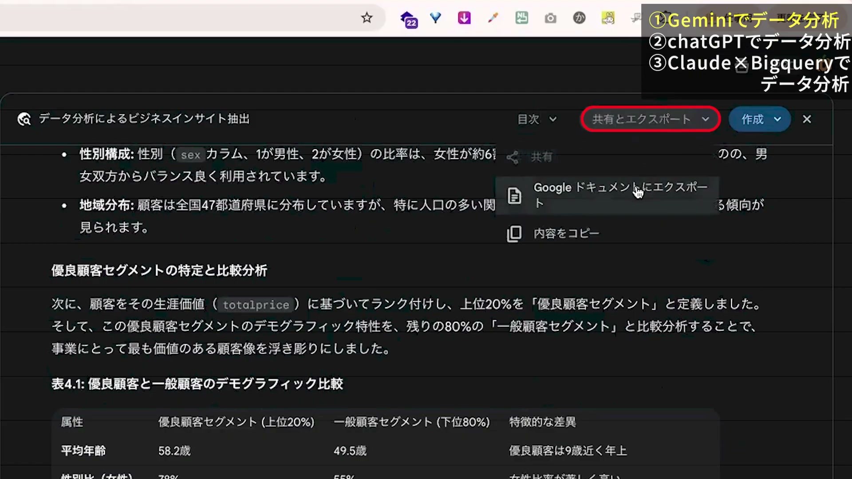Click the report title データ分析によるビジネスインサイト抽出
This screenshot has height=479, width=852.
144,119
